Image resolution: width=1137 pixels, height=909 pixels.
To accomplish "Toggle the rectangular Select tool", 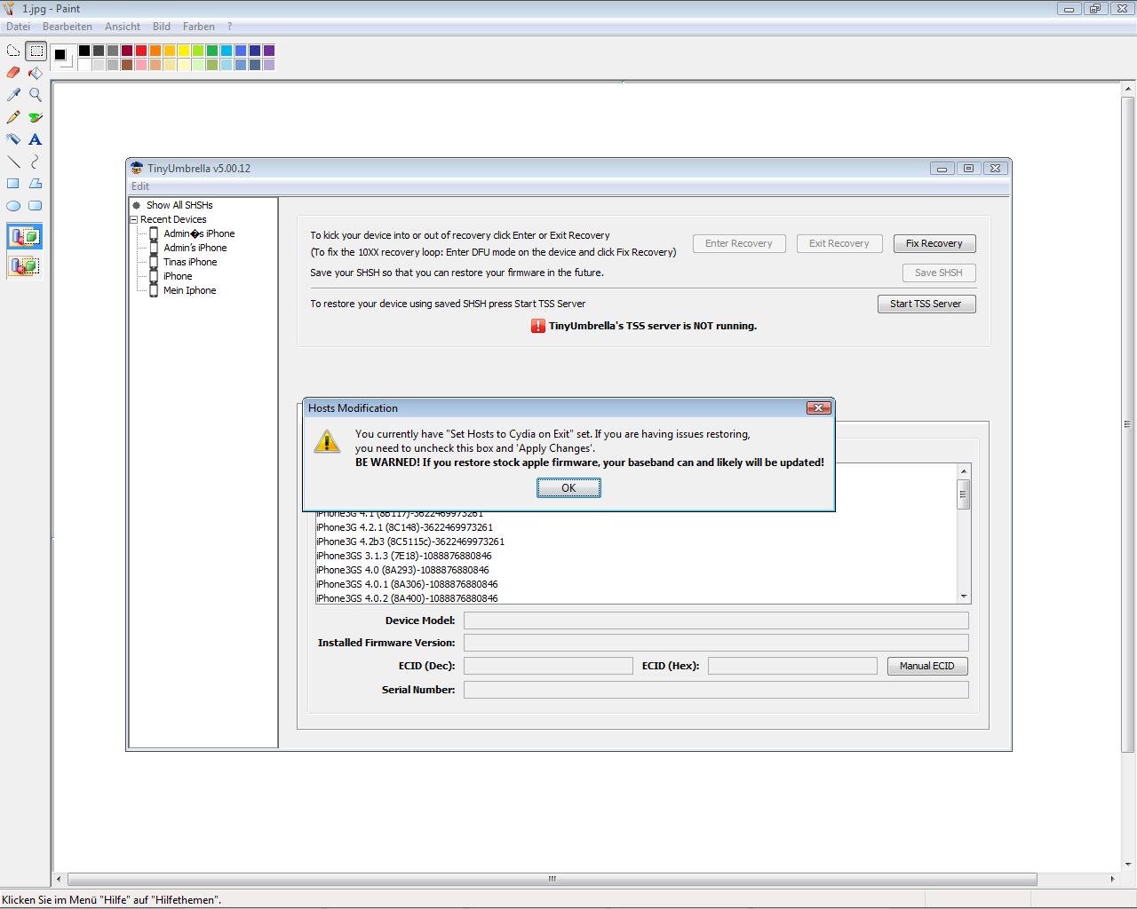I will (36, 51).
